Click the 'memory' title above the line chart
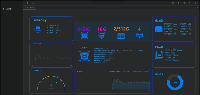200x95 pixels. [37, 44]
